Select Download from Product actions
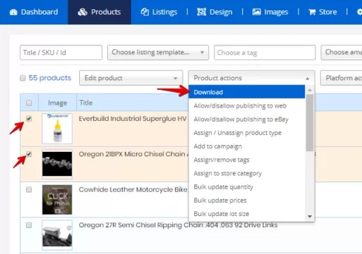The width and height of the screenshot is (362, 254). tap(247, 92)
